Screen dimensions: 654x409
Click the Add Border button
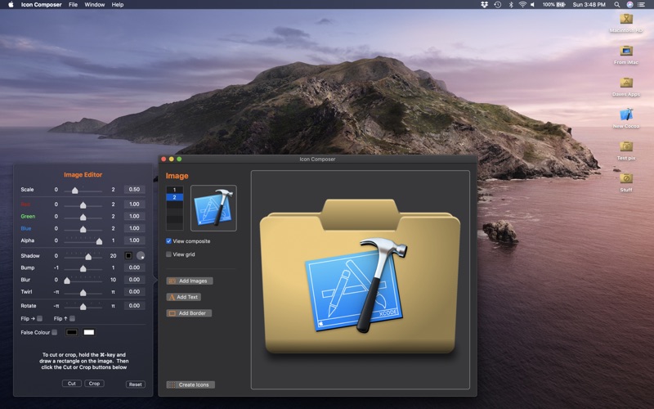pos(189,313)
